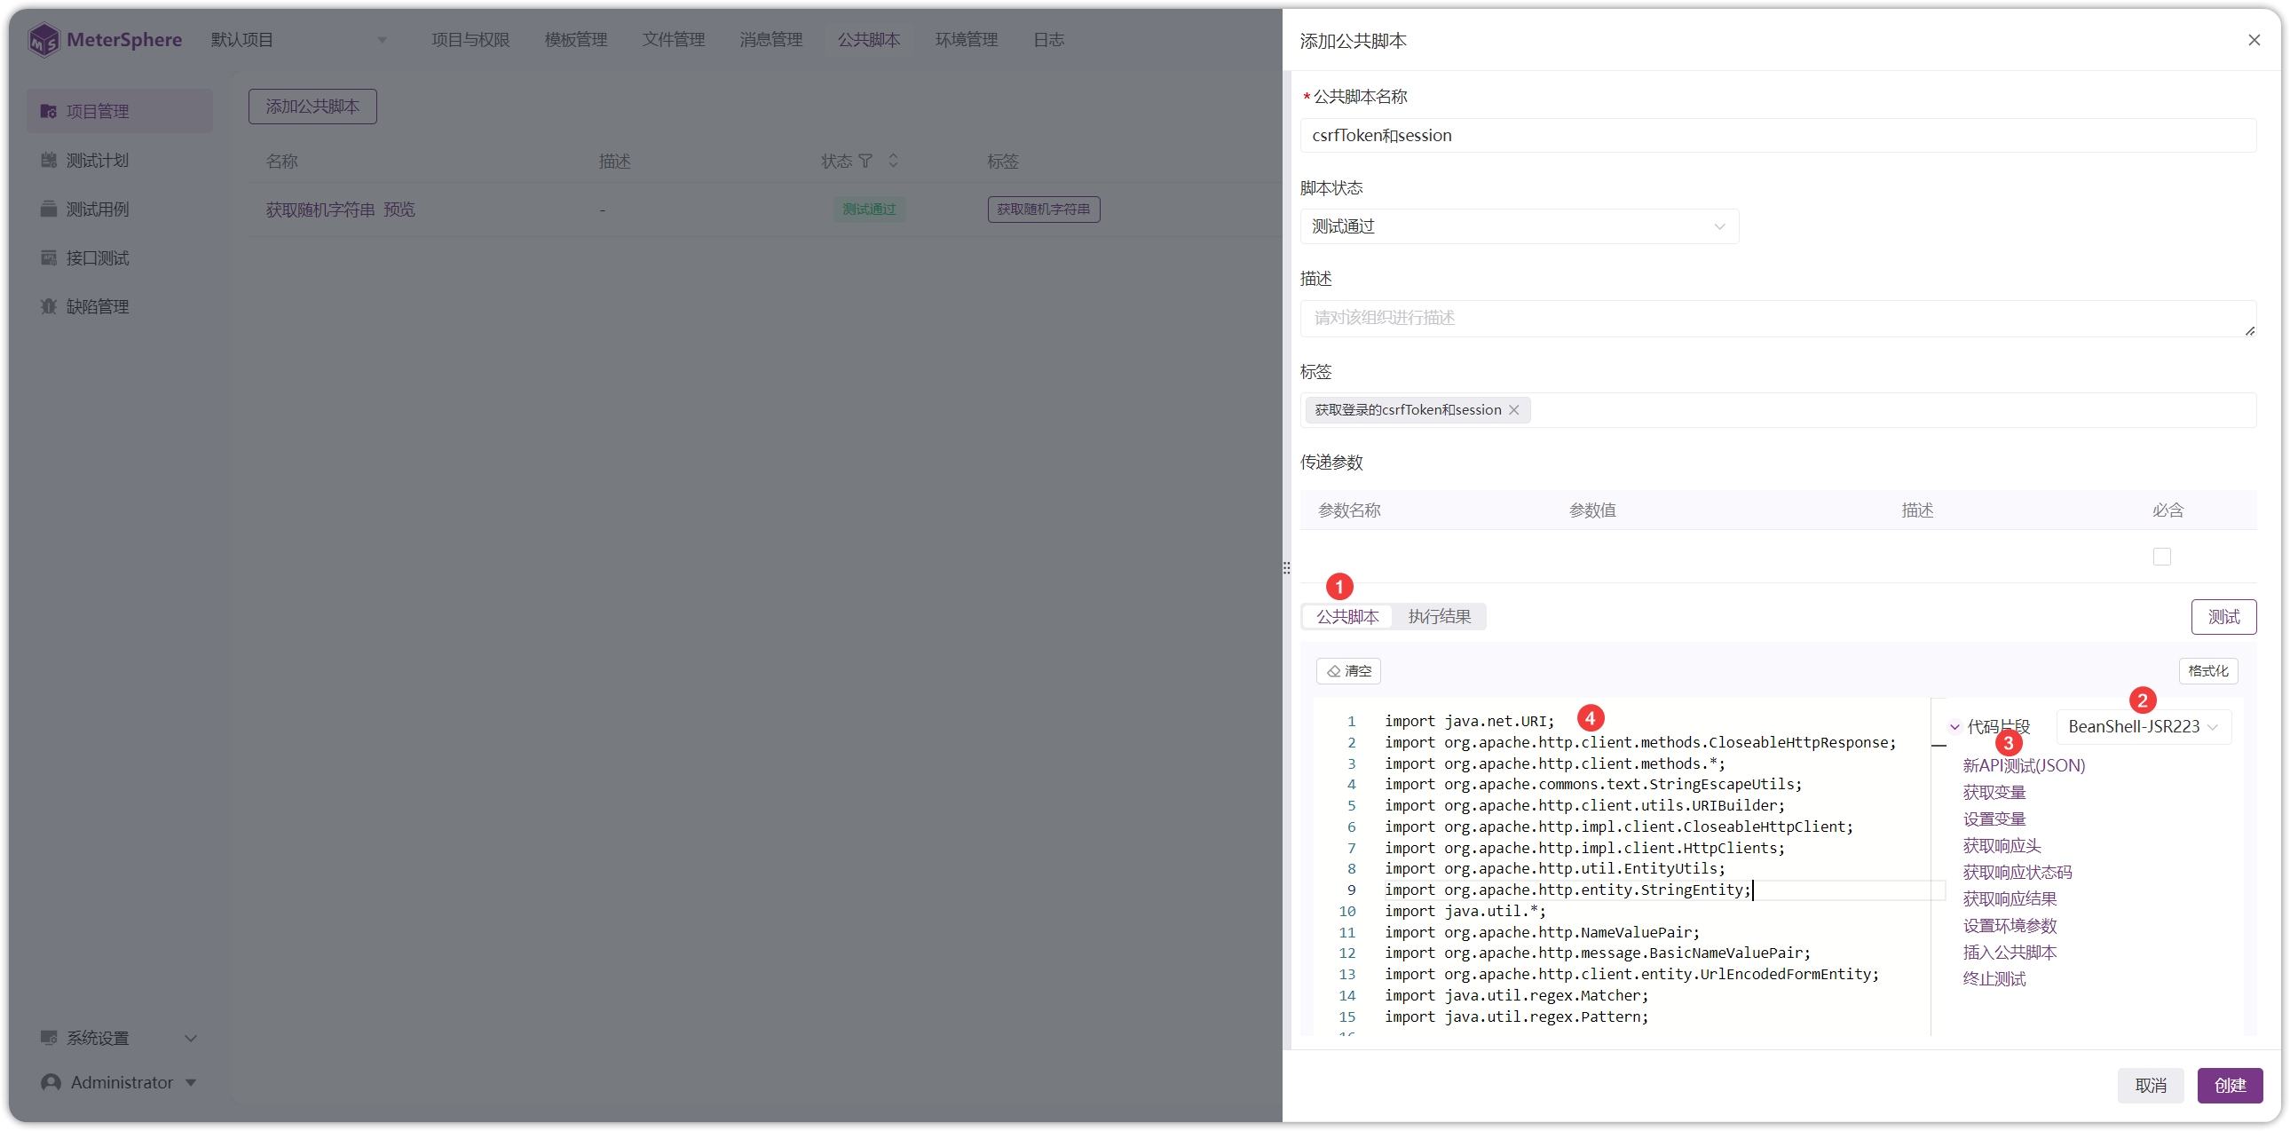Open the 文件管理 top menu
Image resolution: width=2290 pixels, height=1131 pixels.
673,40
